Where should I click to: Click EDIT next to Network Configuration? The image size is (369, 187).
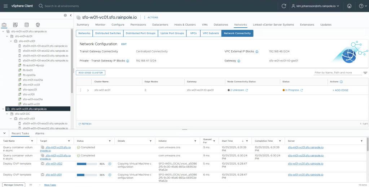124,44
